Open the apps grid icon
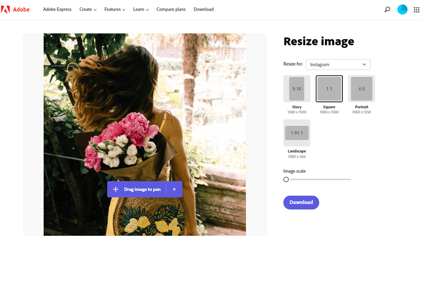Viewport: 423px width, 282px height. 416,9
